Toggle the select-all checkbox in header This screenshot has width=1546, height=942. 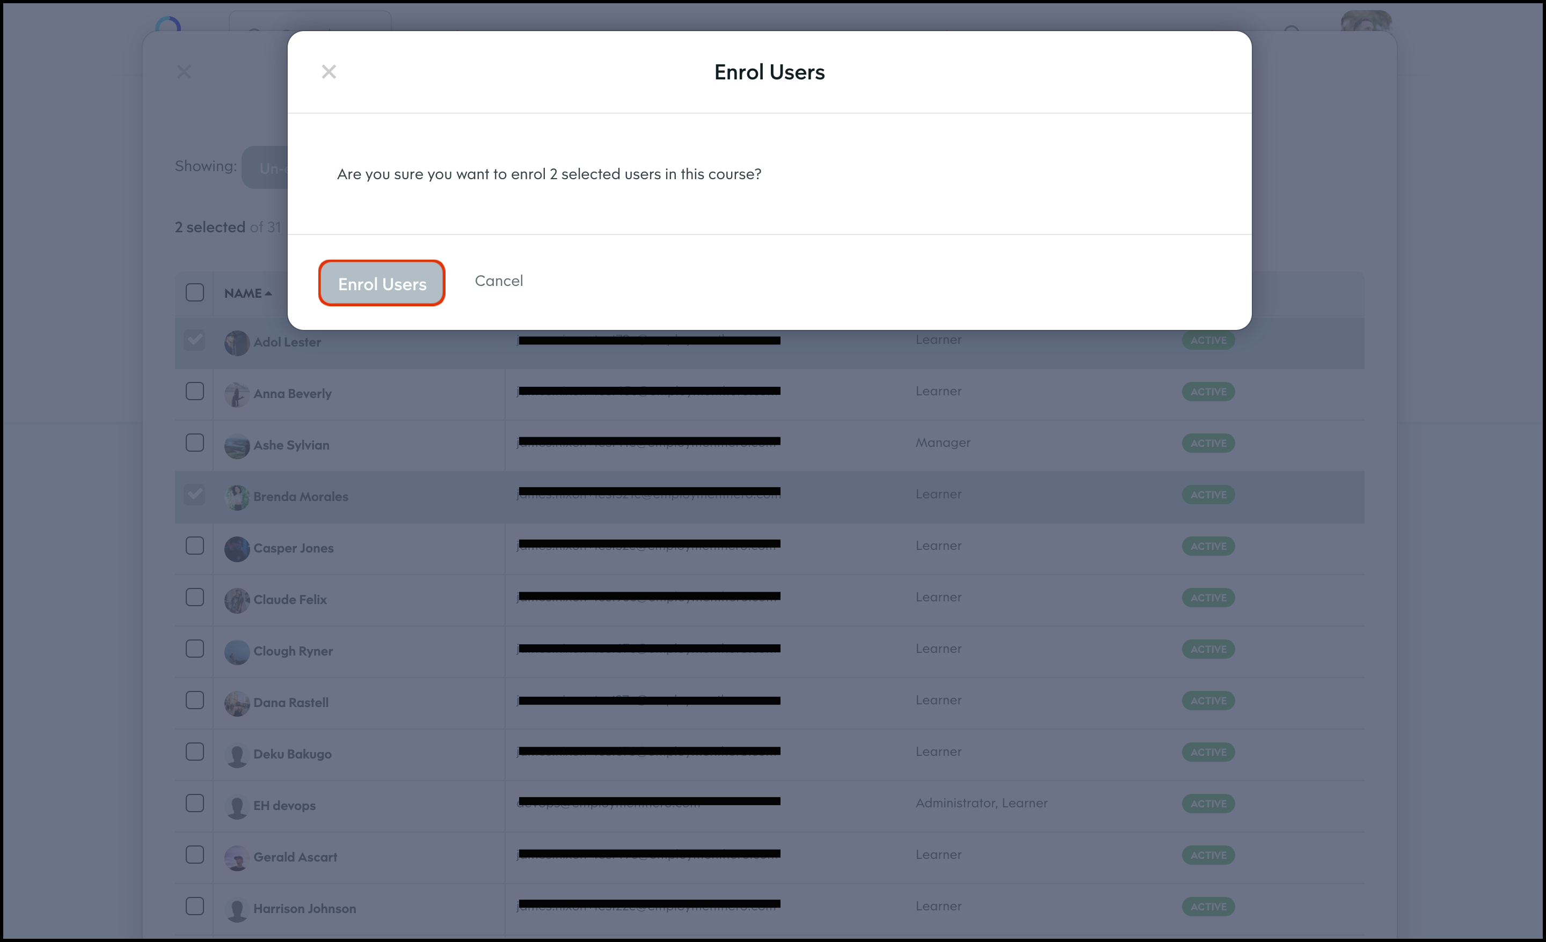(194, 292)
